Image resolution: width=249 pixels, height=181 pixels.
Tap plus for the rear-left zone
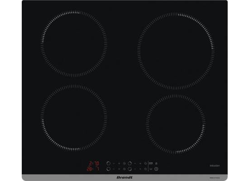(x=119, y=163)
